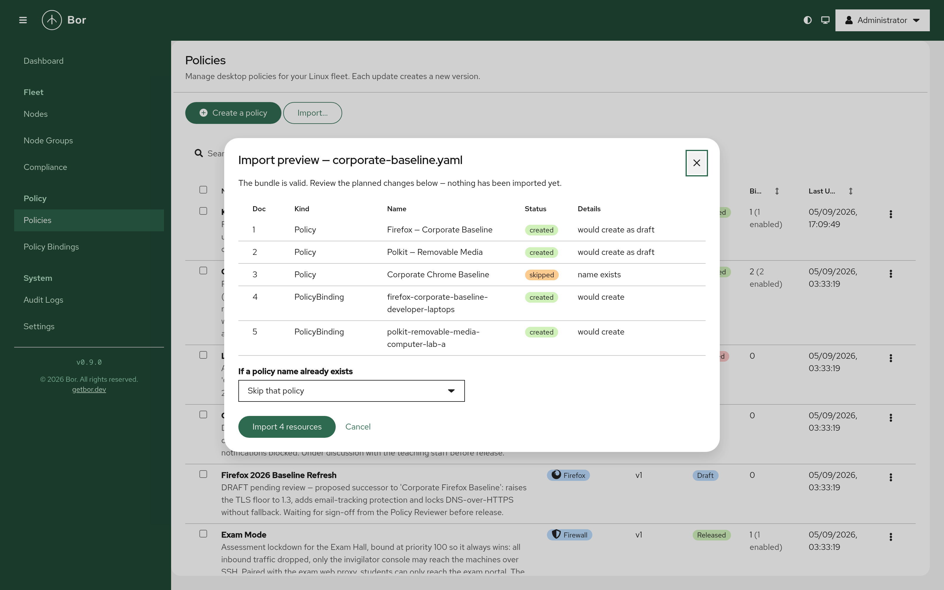
Task: Click created badge for Polkit – Removable Media
Action: [x=541, y=253]
